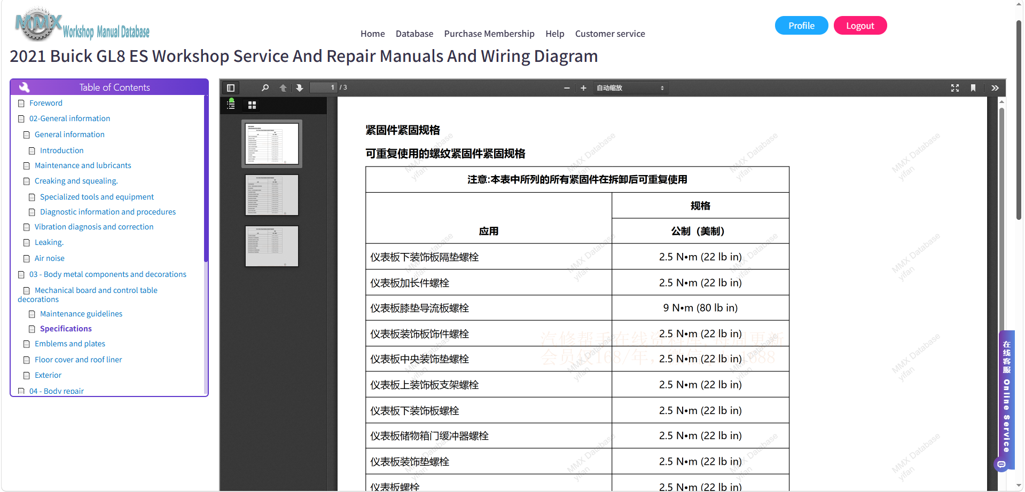1025x492 pixels.
Task: Zoom out the PDF document
Action: tap(567, 88)
